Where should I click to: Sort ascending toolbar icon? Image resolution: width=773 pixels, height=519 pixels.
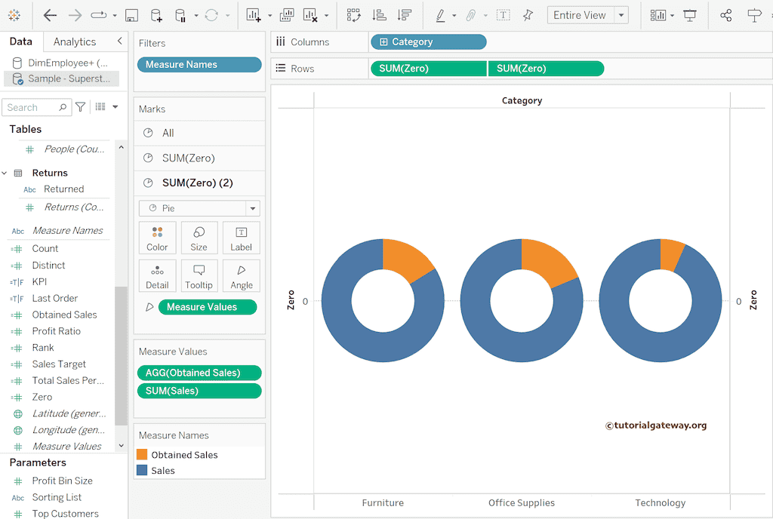tap(379, 15)
